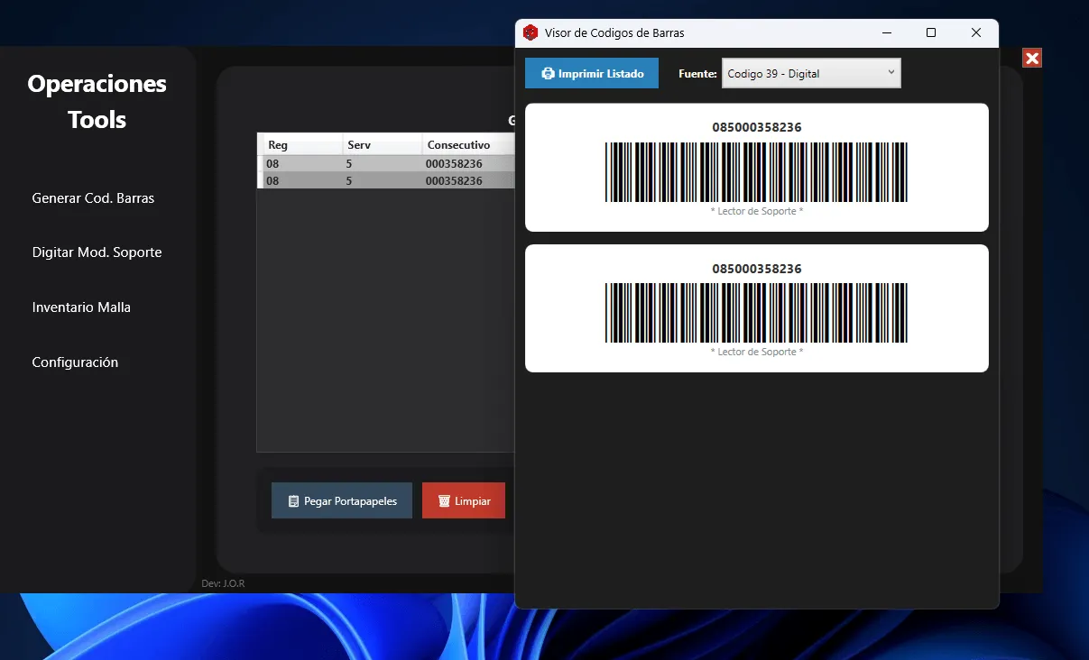Maximize the Visor de Codigos de Barras window
This screenshot has width=1089, height=660.
(x=931, y=32)
